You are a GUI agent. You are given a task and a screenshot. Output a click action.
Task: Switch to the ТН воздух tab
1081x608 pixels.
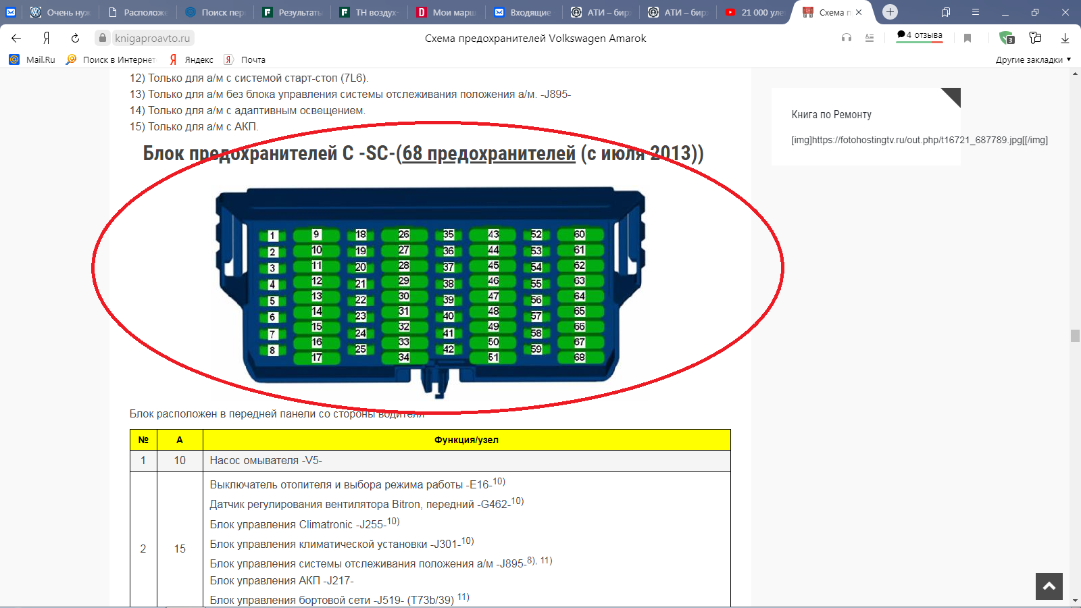pos(369,12)
